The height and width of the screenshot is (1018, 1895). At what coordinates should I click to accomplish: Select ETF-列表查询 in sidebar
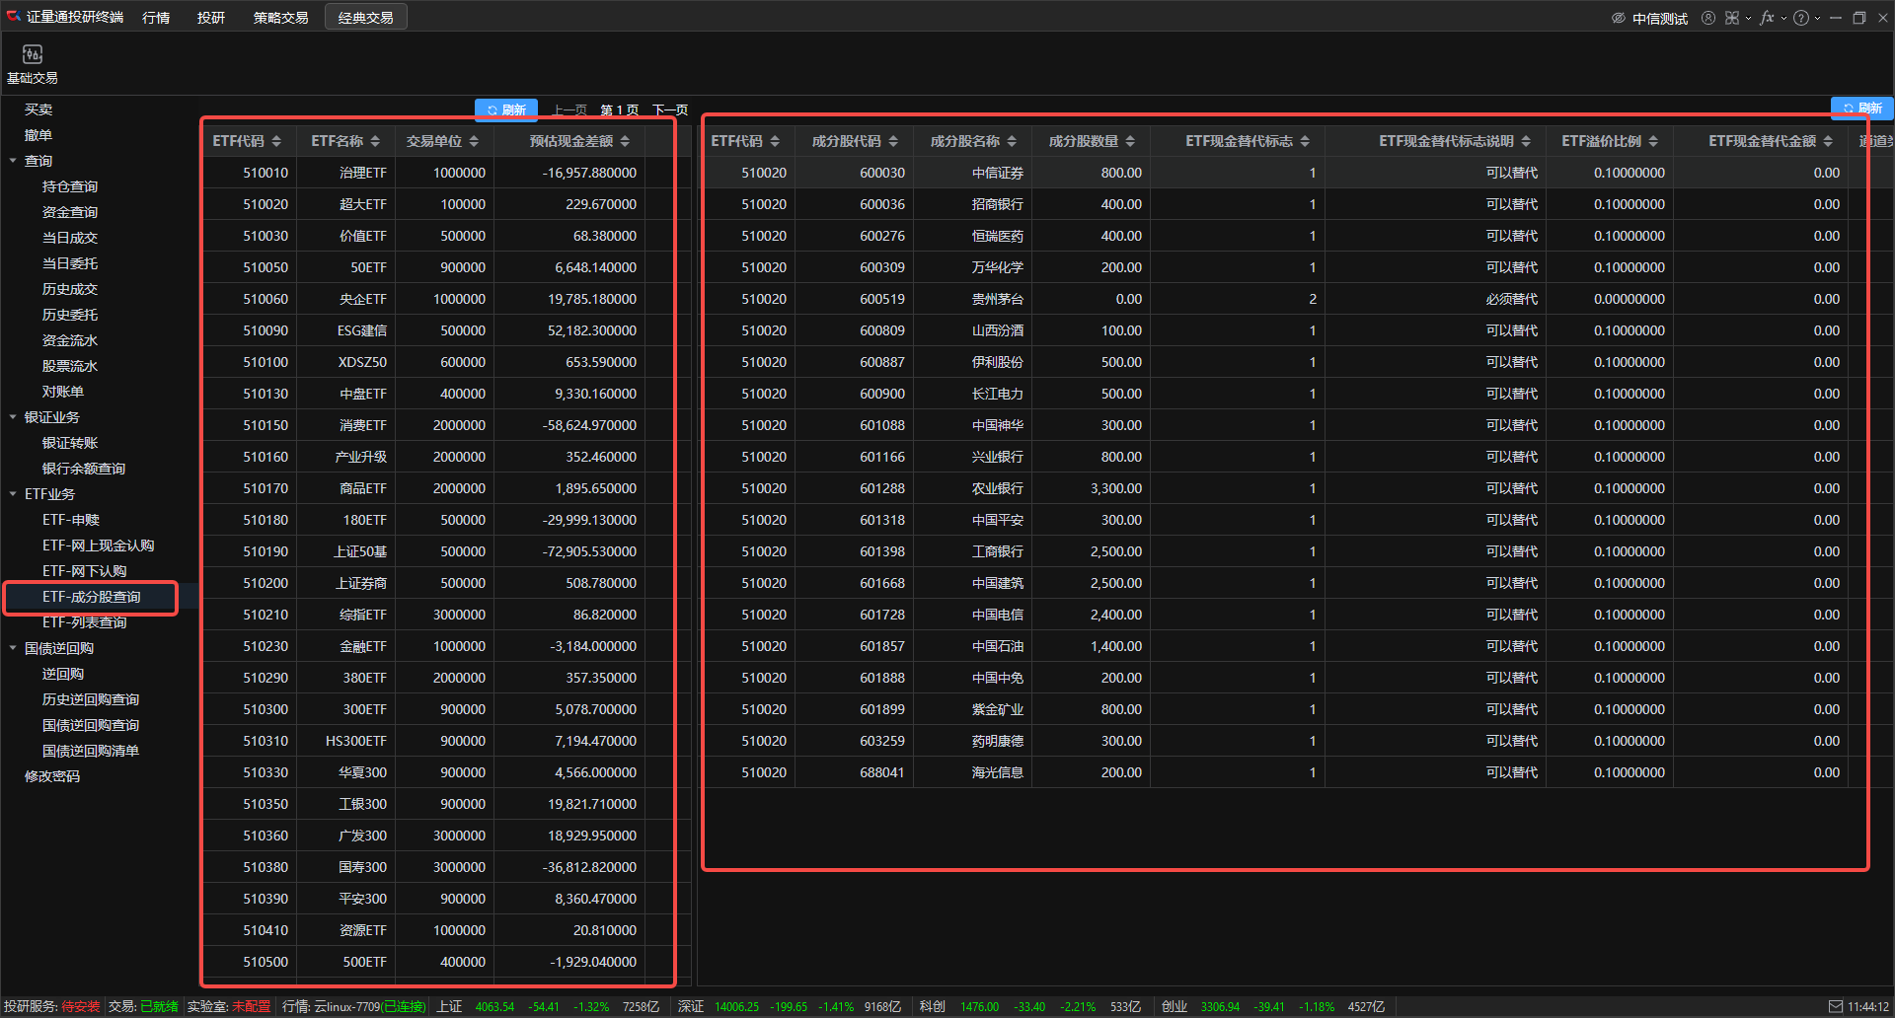tap(85, 622)
